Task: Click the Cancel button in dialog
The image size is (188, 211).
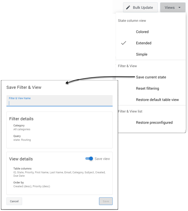Action: pos(14,201)
